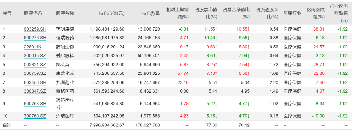Open stock code link 2269.HK
This screenshot has height=133, width=352.
tap(33, 47)
